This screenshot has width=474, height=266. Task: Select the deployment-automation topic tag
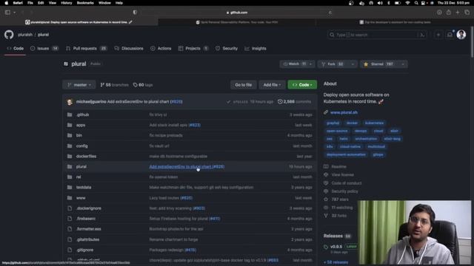tap(346, 154)
